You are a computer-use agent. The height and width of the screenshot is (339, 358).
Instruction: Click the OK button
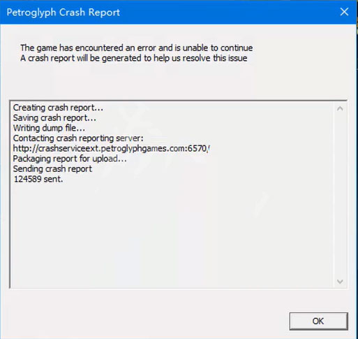[318, 321]
